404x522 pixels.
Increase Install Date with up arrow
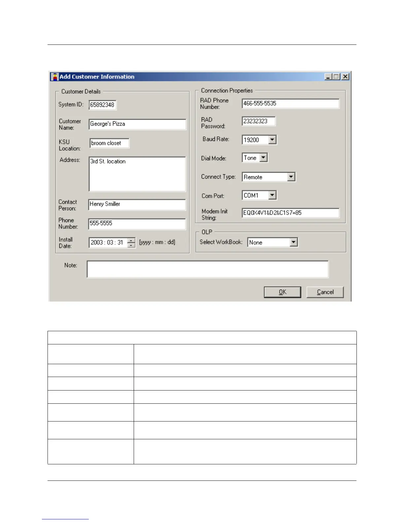131,240
